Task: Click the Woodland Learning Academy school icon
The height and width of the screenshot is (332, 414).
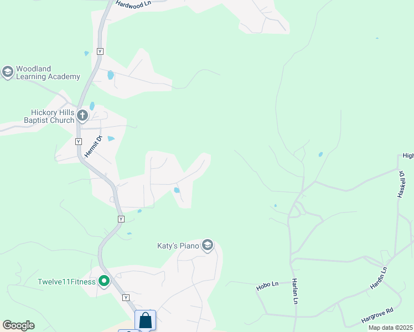Action: pos(8,72)
